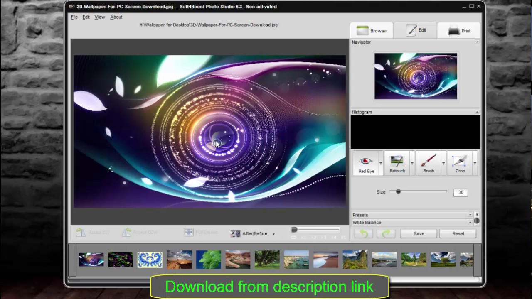Switch to the Browse tab
Image resolution: width=532 pixels, height=299 pixels.
pos(372,31)
